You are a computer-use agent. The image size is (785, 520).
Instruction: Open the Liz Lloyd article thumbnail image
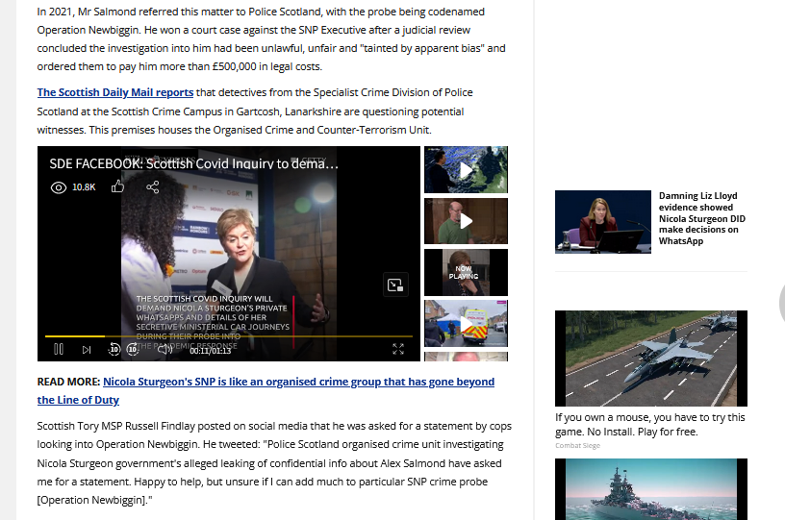click(x=603, y=222)
